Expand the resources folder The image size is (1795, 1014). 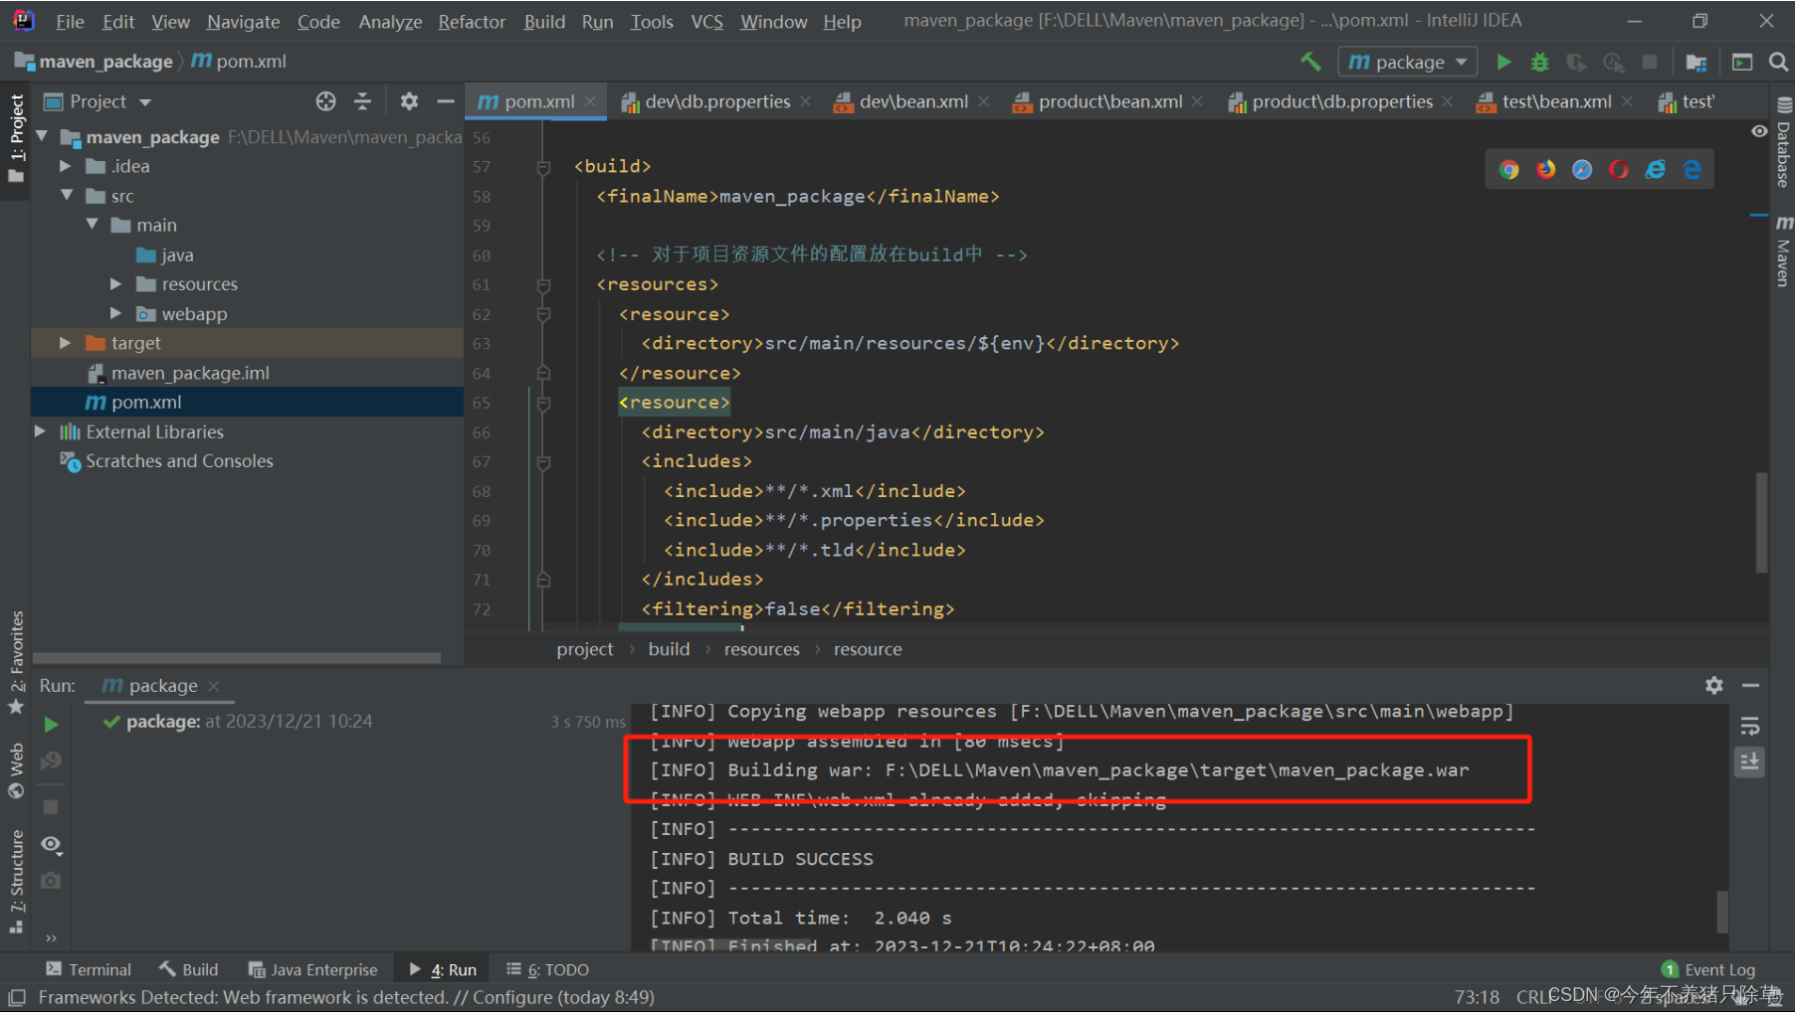tap(116, 284)
